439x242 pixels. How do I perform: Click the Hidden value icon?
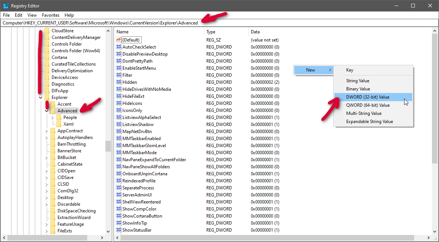point(119,82)
